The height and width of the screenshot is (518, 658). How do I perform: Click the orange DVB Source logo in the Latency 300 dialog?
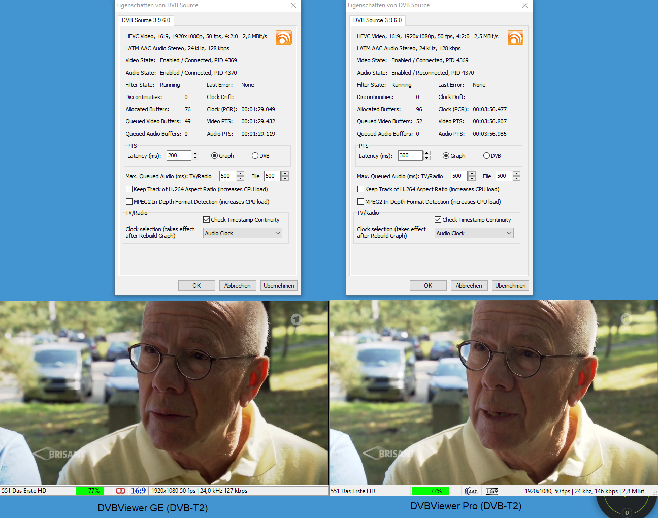click(515, 38)
